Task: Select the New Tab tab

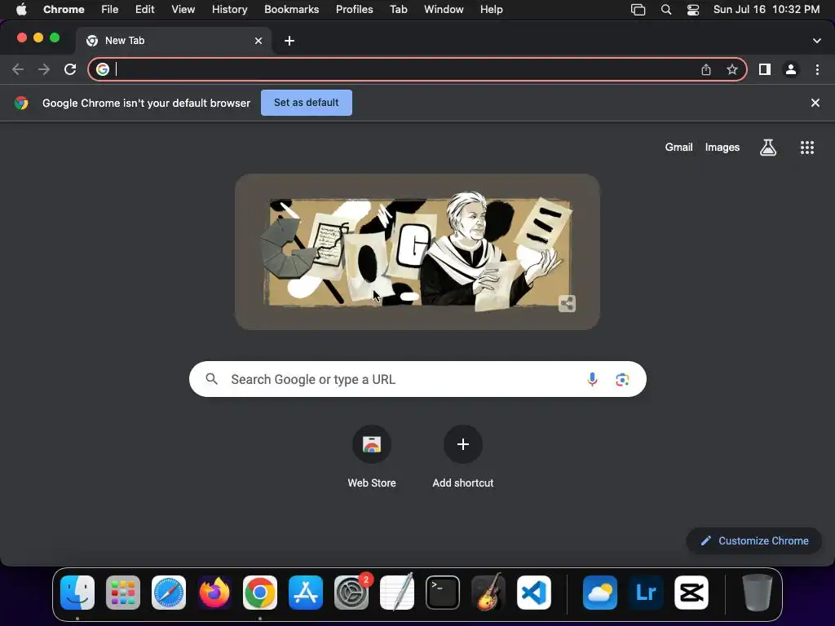Action: [x=173, y=41]
